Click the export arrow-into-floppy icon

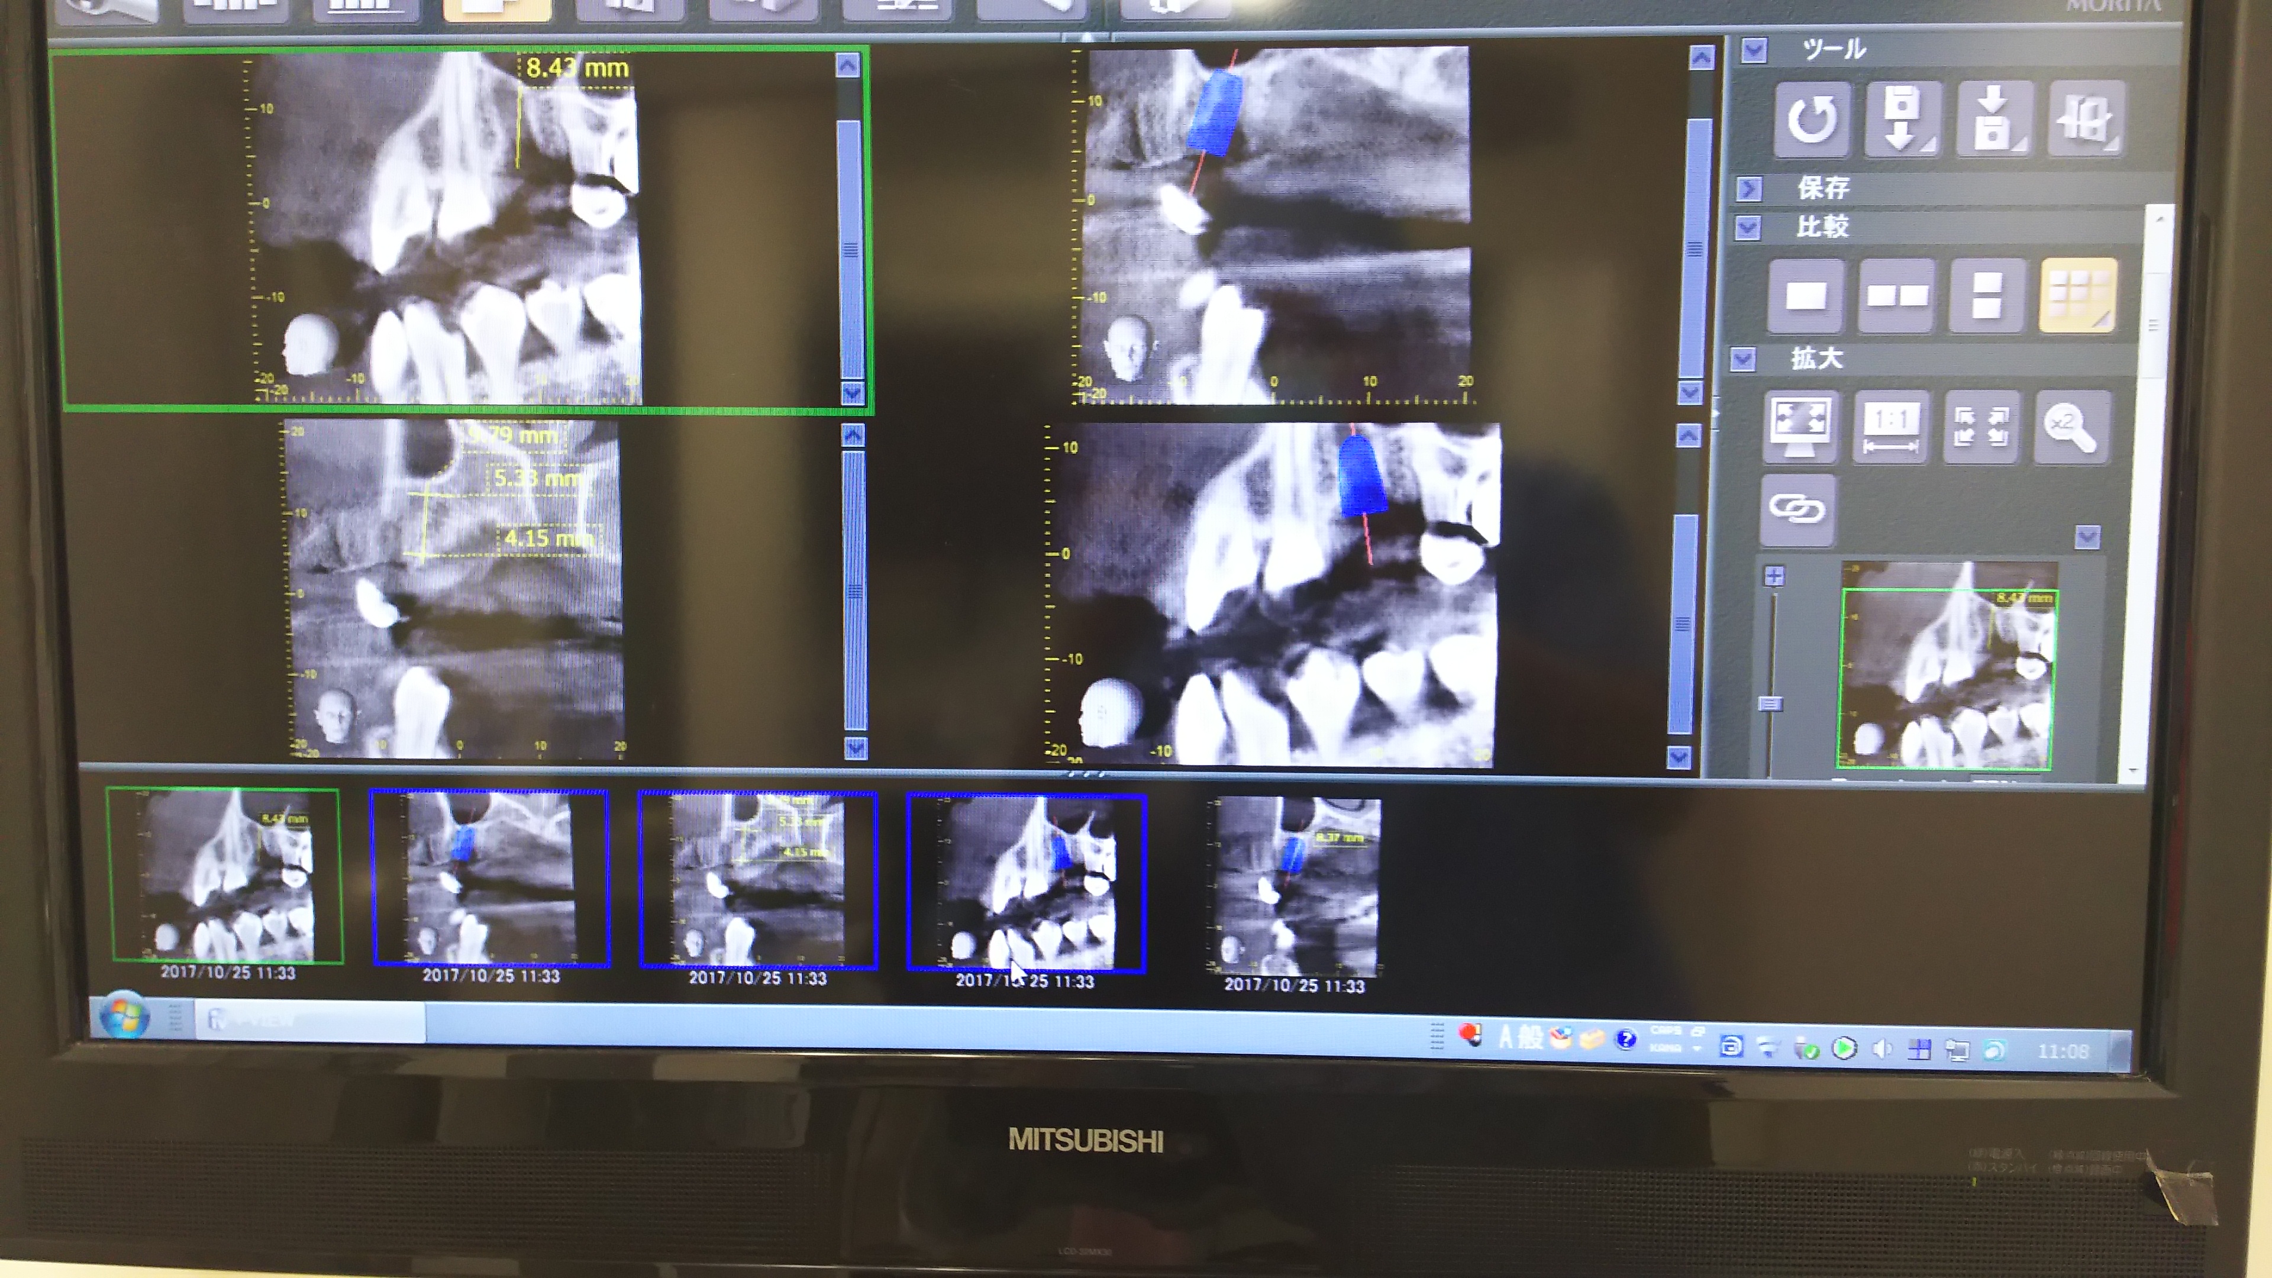1994,119
